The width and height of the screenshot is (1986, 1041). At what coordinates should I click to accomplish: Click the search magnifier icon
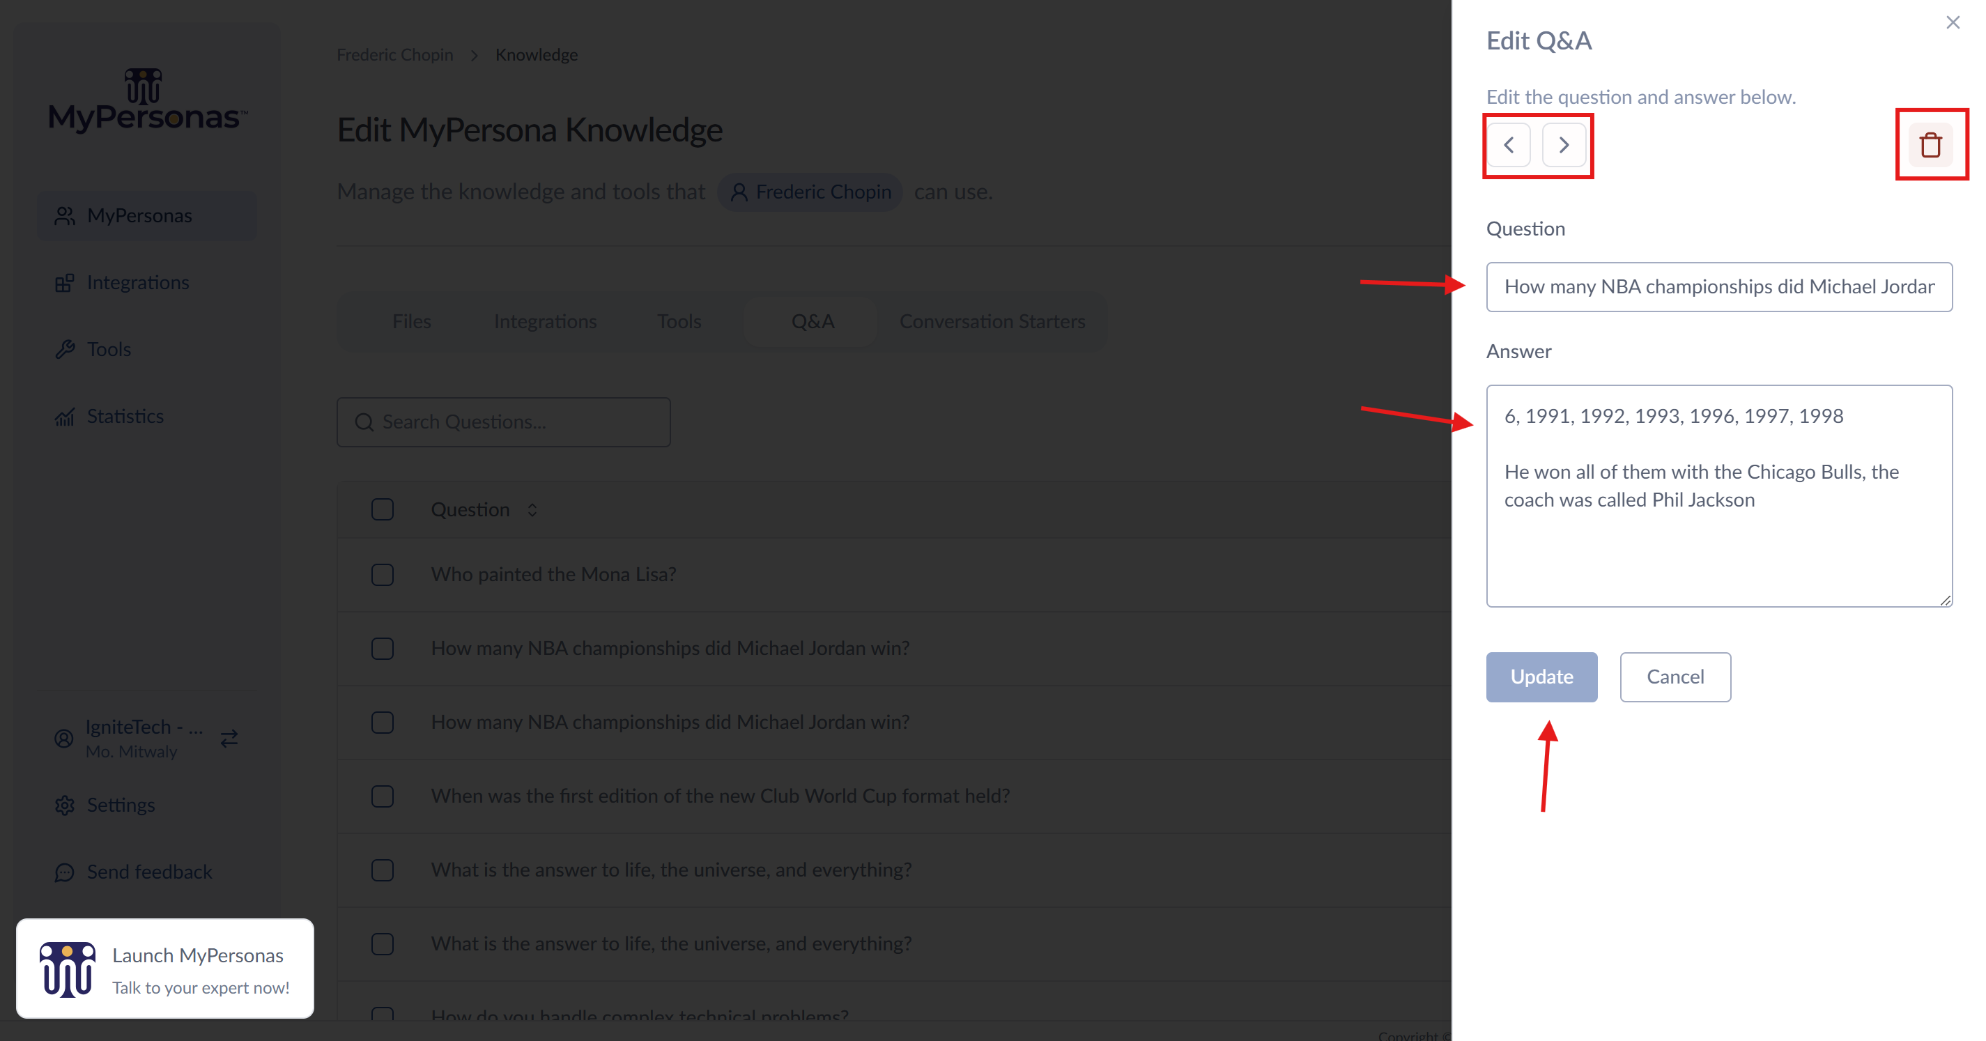tap(364, 422)
